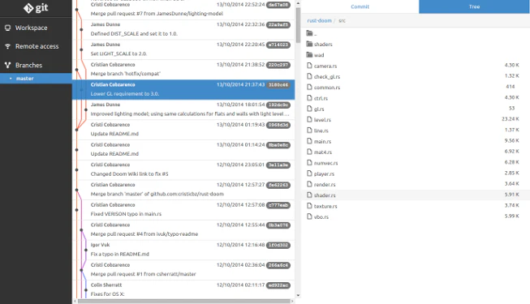Click the git logo in the sidebar
The height and width of the screenshot is (304, 530).
coord(36,8)
